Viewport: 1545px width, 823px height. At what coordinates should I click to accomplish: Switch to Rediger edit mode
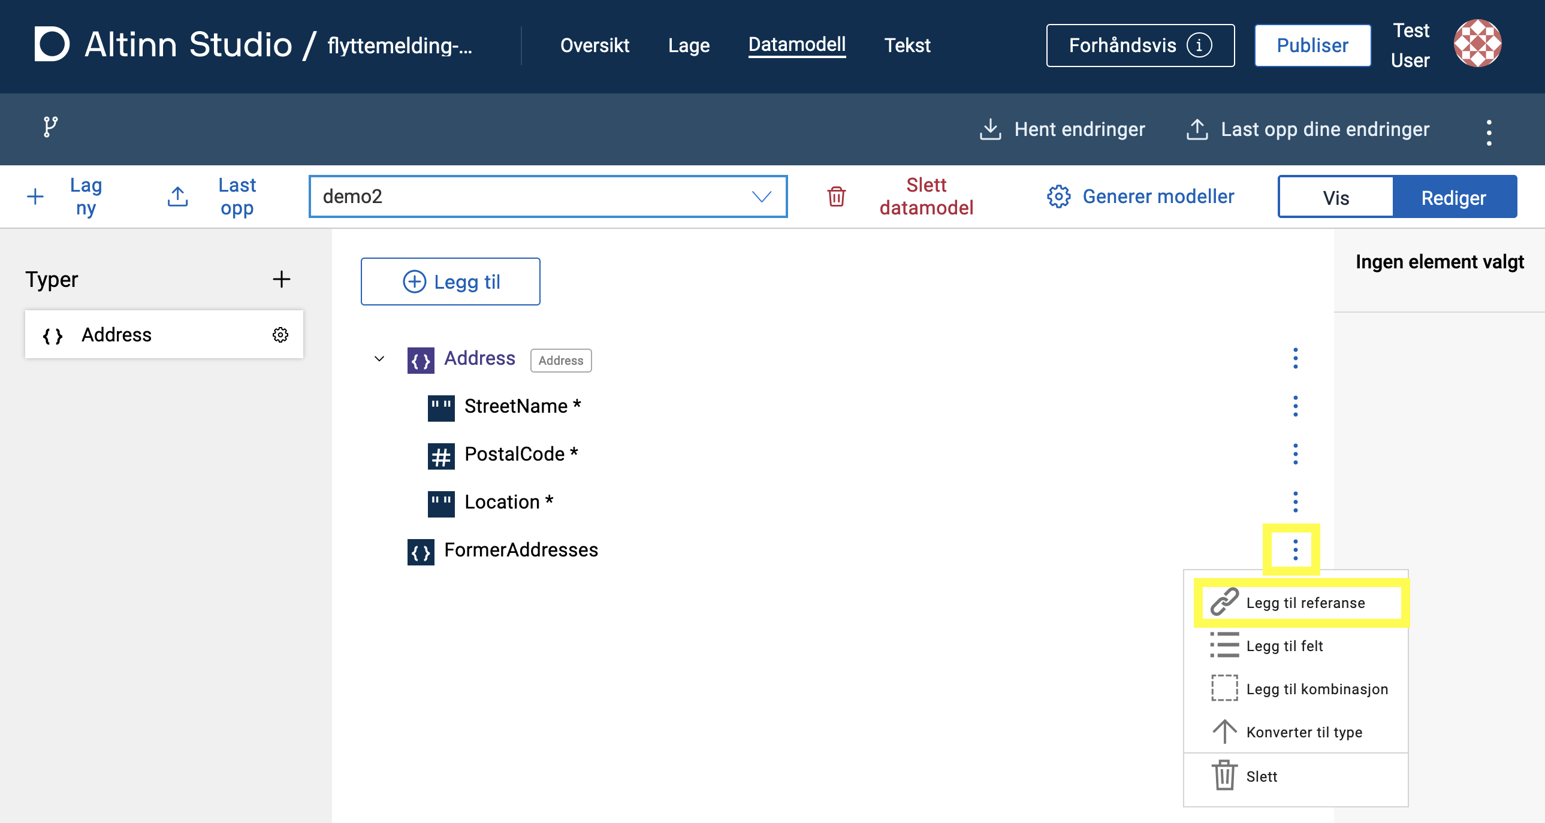[1454, 197]
